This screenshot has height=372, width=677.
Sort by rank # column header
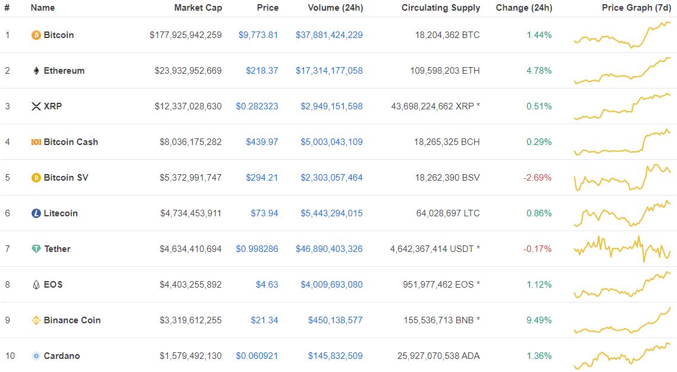pyautogui.click(x=7, y=8)
